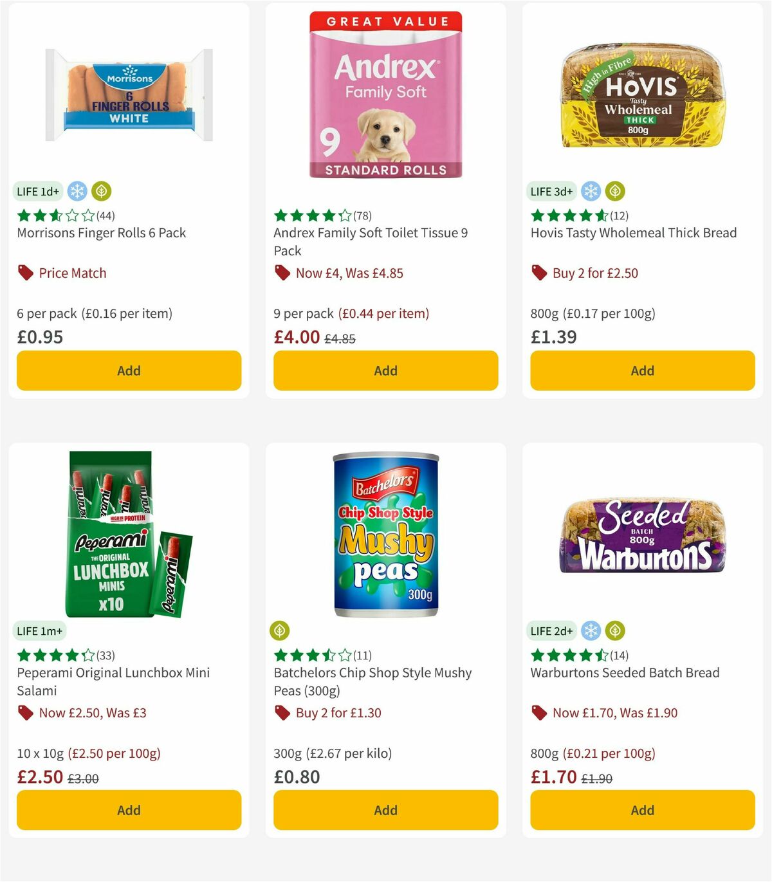Click (11) to view Batchelors Mushy Peas reviews
The height and width of the screenshot is (882, 772).
click(362, 656)
